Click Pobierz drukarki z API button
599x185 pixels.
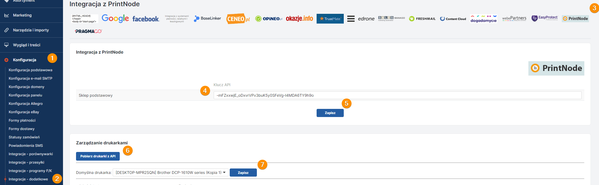tap(98, 156)
